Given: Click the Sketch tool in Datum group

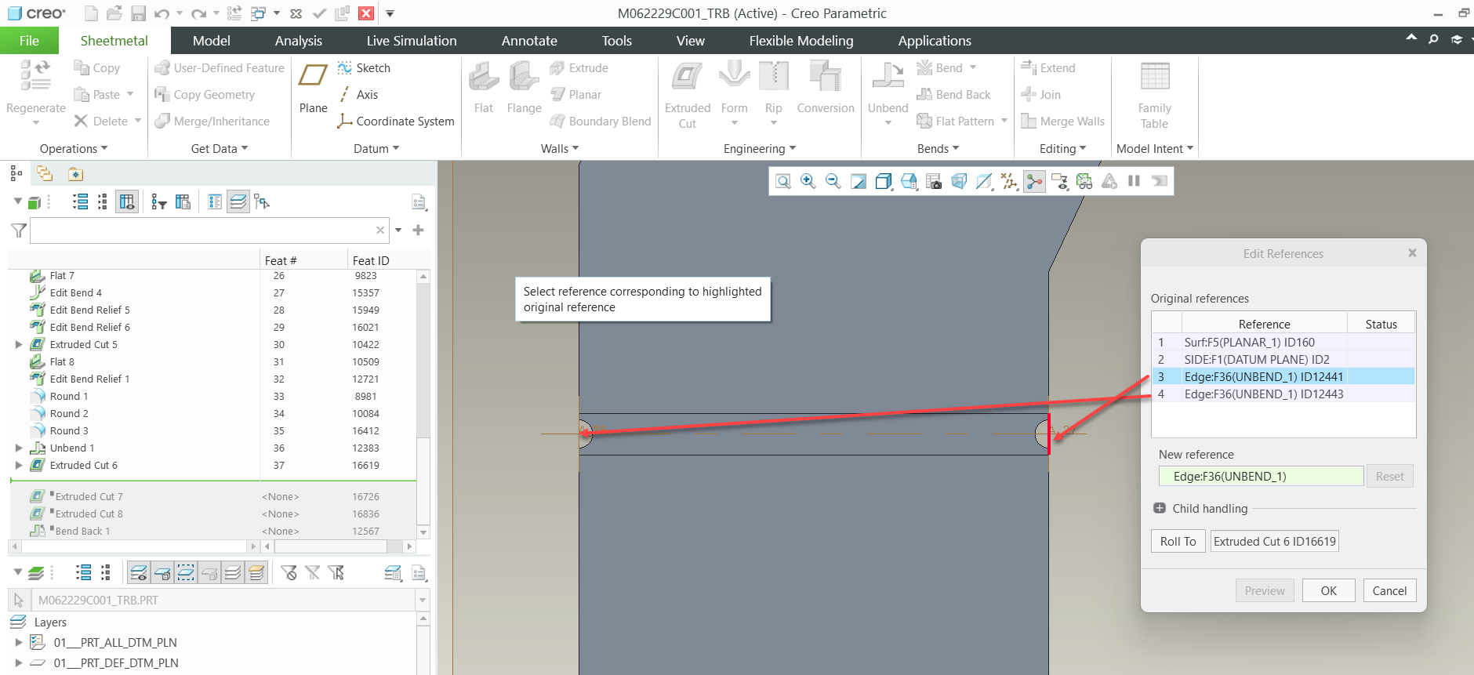Looking at the screenshot, I should pyautogui.click(x=365, y=68).
